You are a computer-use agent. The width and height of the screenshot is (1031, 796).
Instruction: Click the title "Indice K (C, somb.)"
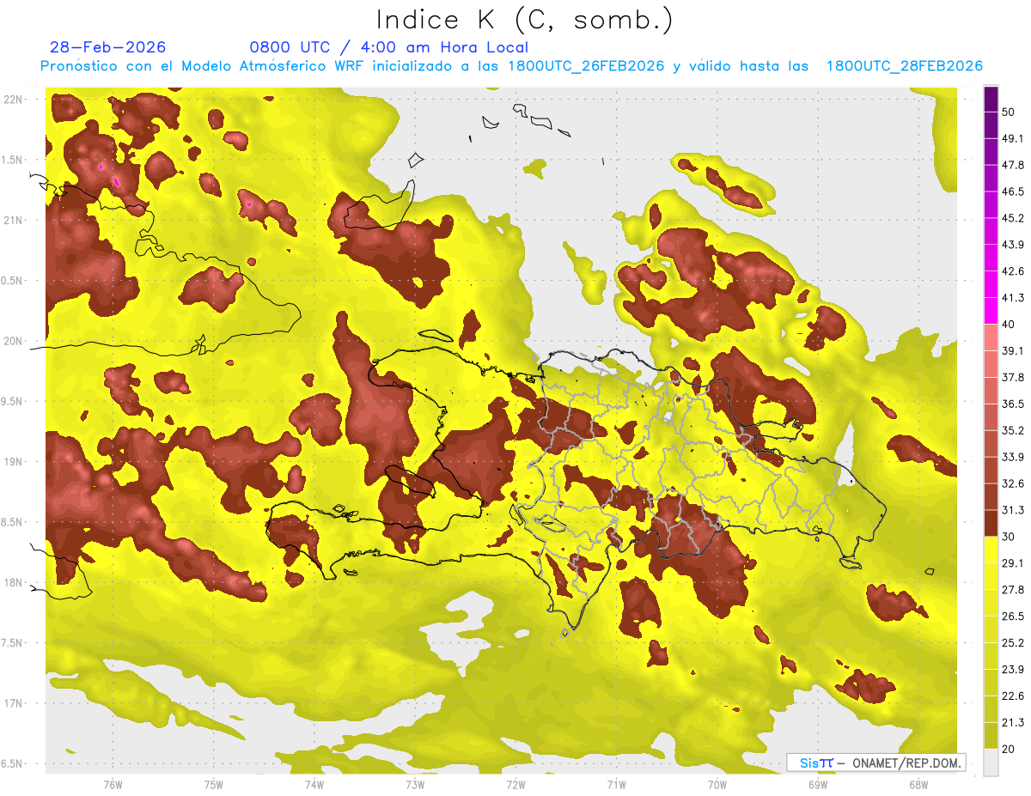click(524, 20)
